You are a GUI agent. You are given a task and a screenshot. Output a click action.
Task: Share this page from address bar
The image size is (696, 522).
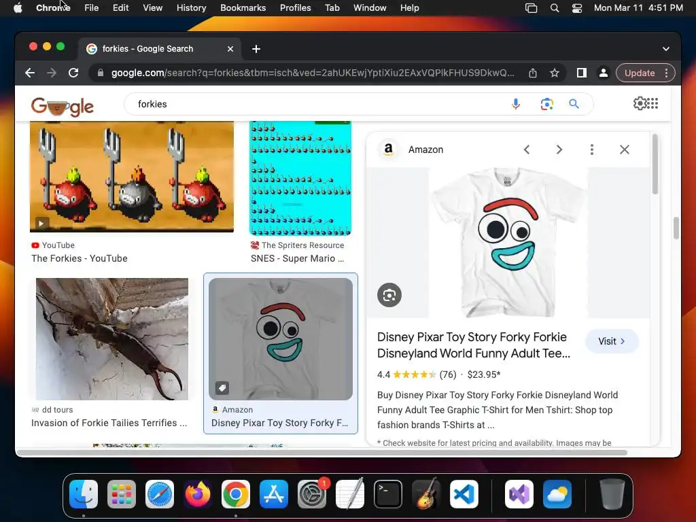tap(533, 73)
